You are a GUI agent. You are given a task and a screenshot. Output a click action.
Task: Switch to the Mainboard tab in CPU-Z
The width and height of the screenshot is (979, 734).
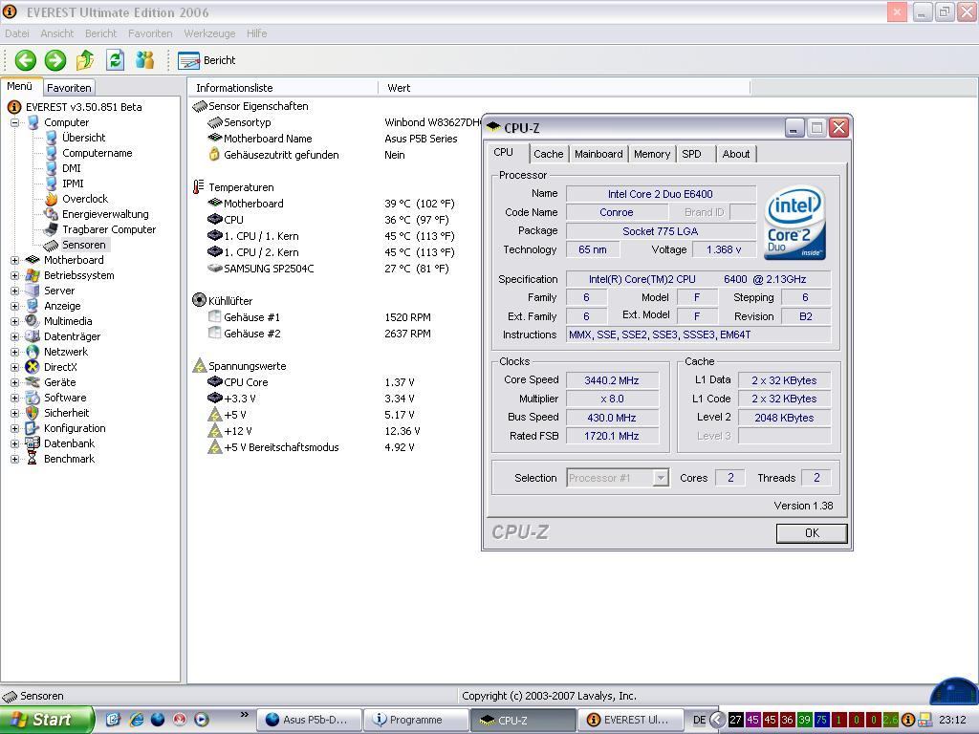pyautogui.click(x=598, y=154)
